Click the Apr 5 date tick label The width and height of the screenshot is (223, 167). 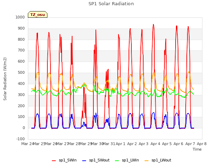click(167, 144)
